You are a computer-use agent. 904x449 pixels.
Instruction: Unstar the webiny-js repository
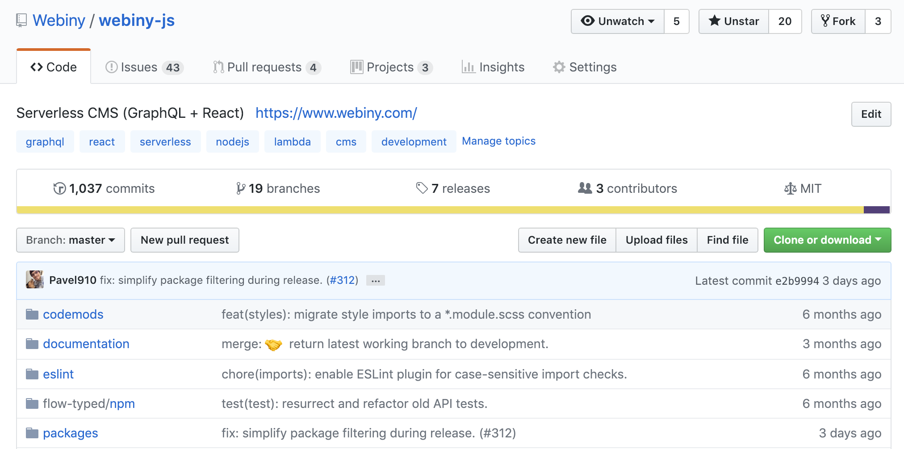[x=734, y=21]
